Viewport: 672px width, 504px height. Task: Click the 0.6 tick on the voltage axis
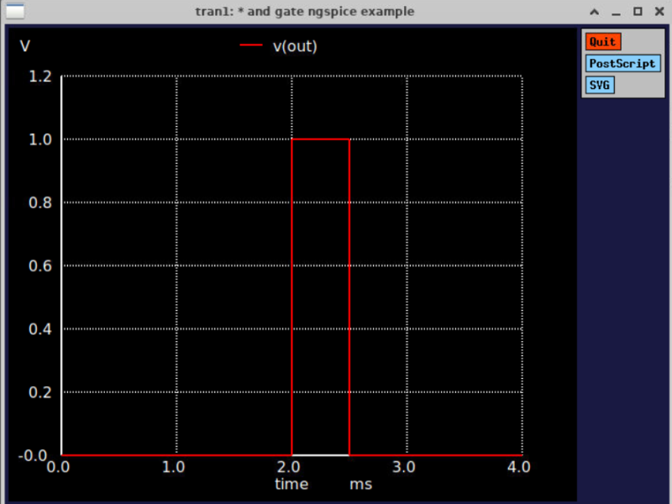point(40,265)
